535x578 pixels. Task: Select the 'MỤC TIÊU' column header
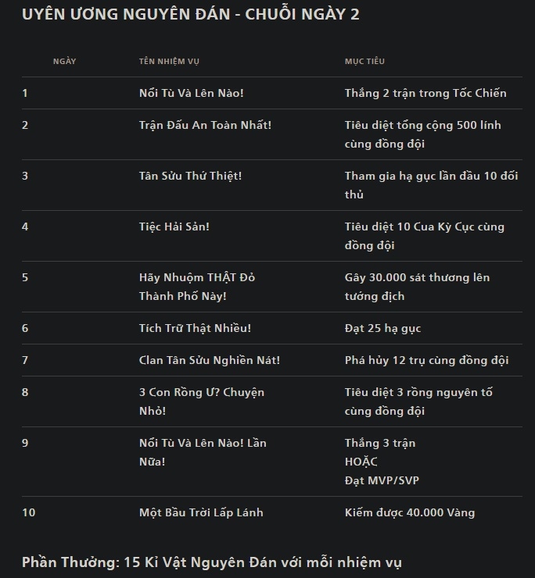(364, 61)
